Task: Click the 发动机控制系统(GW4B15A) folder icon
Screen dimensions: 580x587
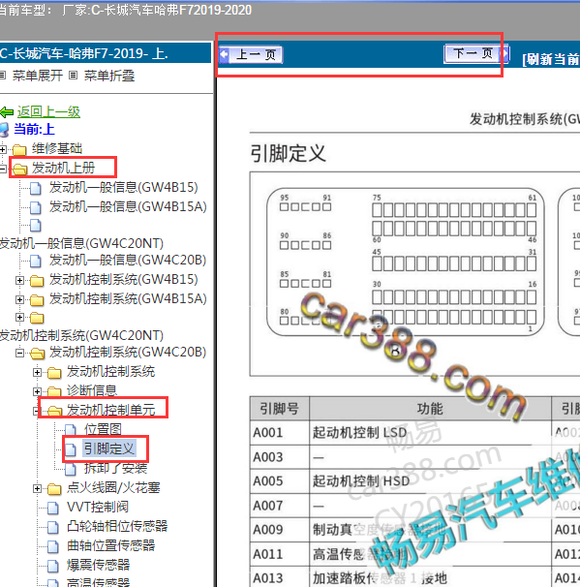Action: [x=37, y=300]
